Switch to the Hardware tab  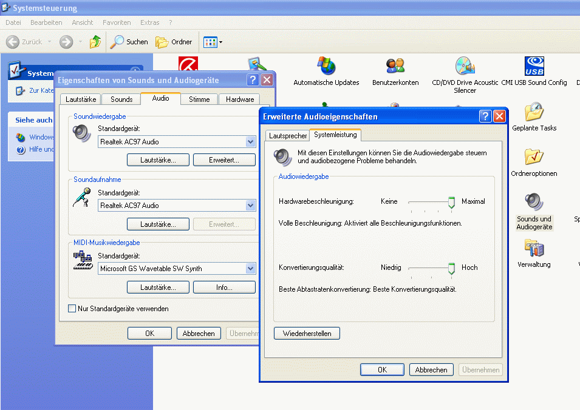[x=240, y=99]
